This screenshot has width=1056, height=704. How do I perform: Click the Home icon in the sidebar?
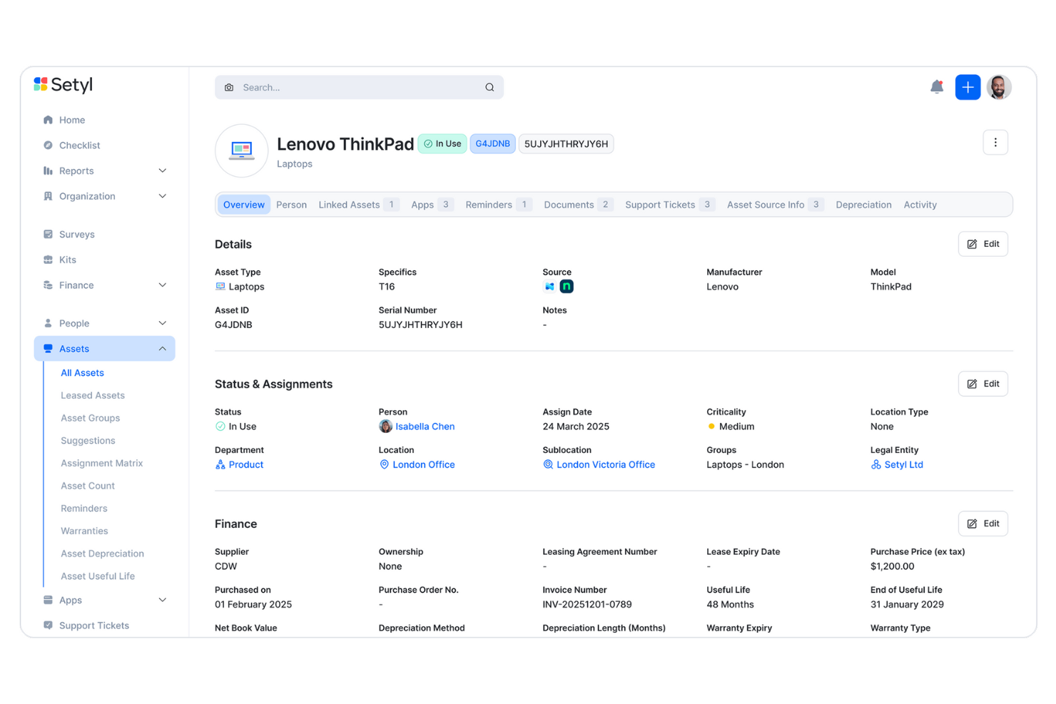click(49, 120)
